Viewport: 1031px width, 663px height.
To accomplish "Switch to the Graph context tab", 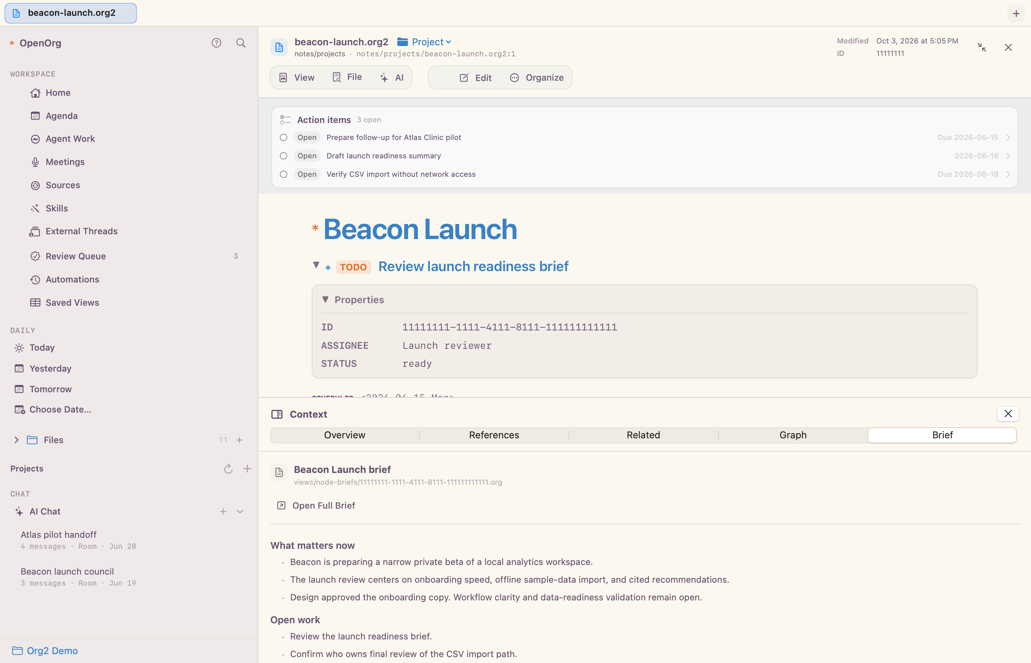I will tap(793, 435).
